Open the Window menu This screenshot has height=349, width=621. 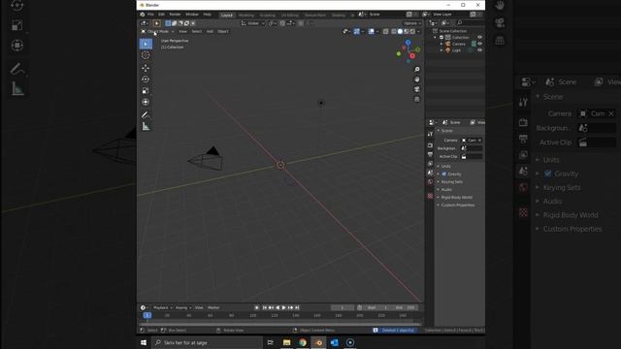point(192,15)
